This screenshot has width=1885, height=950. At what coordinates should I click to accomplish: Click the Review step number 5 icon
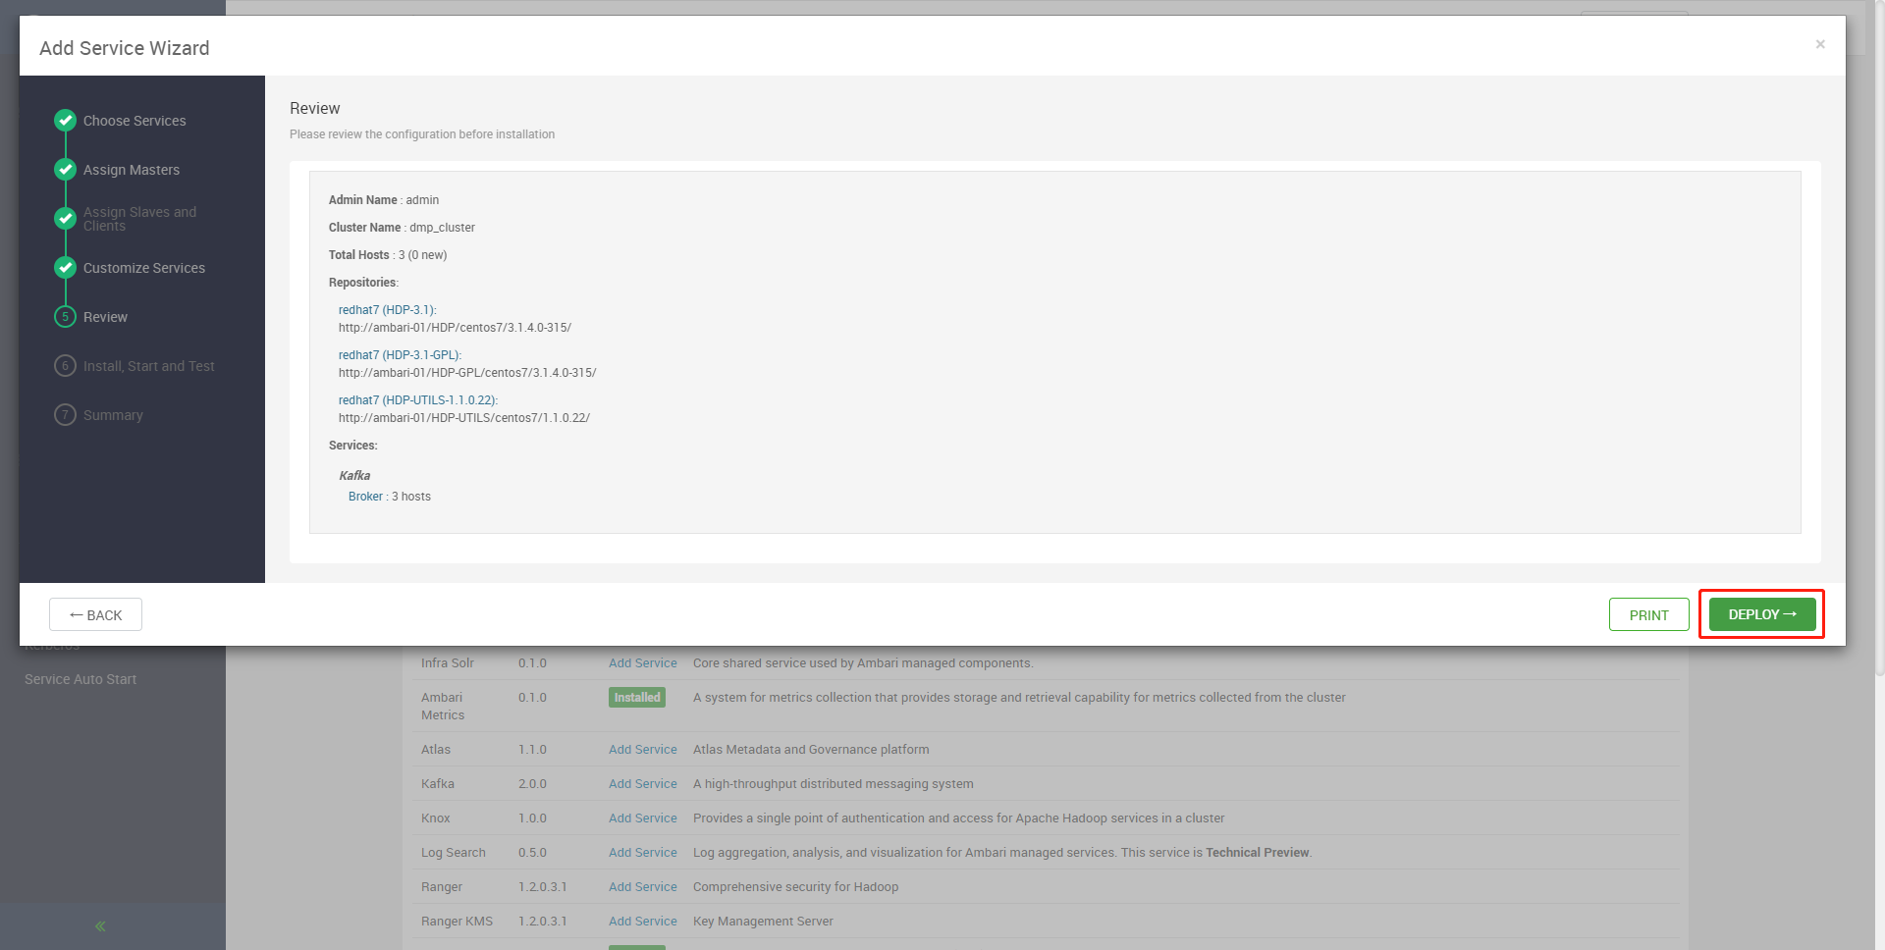click(x=66, y=317)
